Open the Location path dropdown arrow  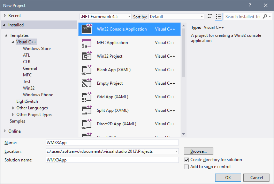point(176,151)
